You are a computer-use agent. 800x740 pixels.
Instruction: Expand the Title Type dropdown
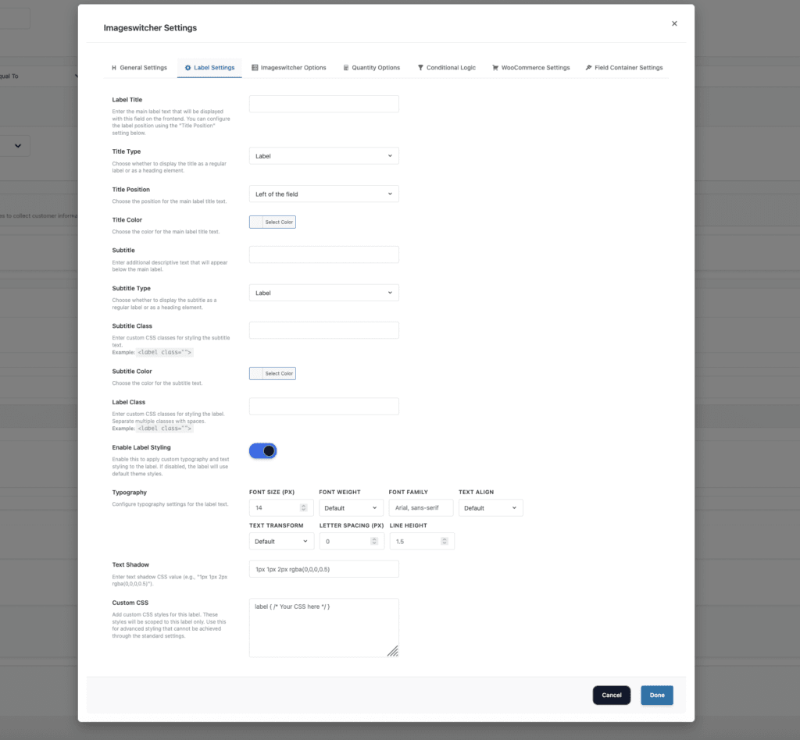point(324,156)
